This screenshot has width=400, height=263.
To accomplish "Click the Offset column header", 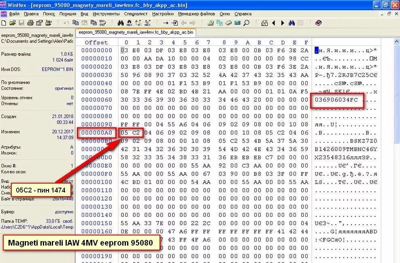I will pyautogui.click(x=96, y=43).
